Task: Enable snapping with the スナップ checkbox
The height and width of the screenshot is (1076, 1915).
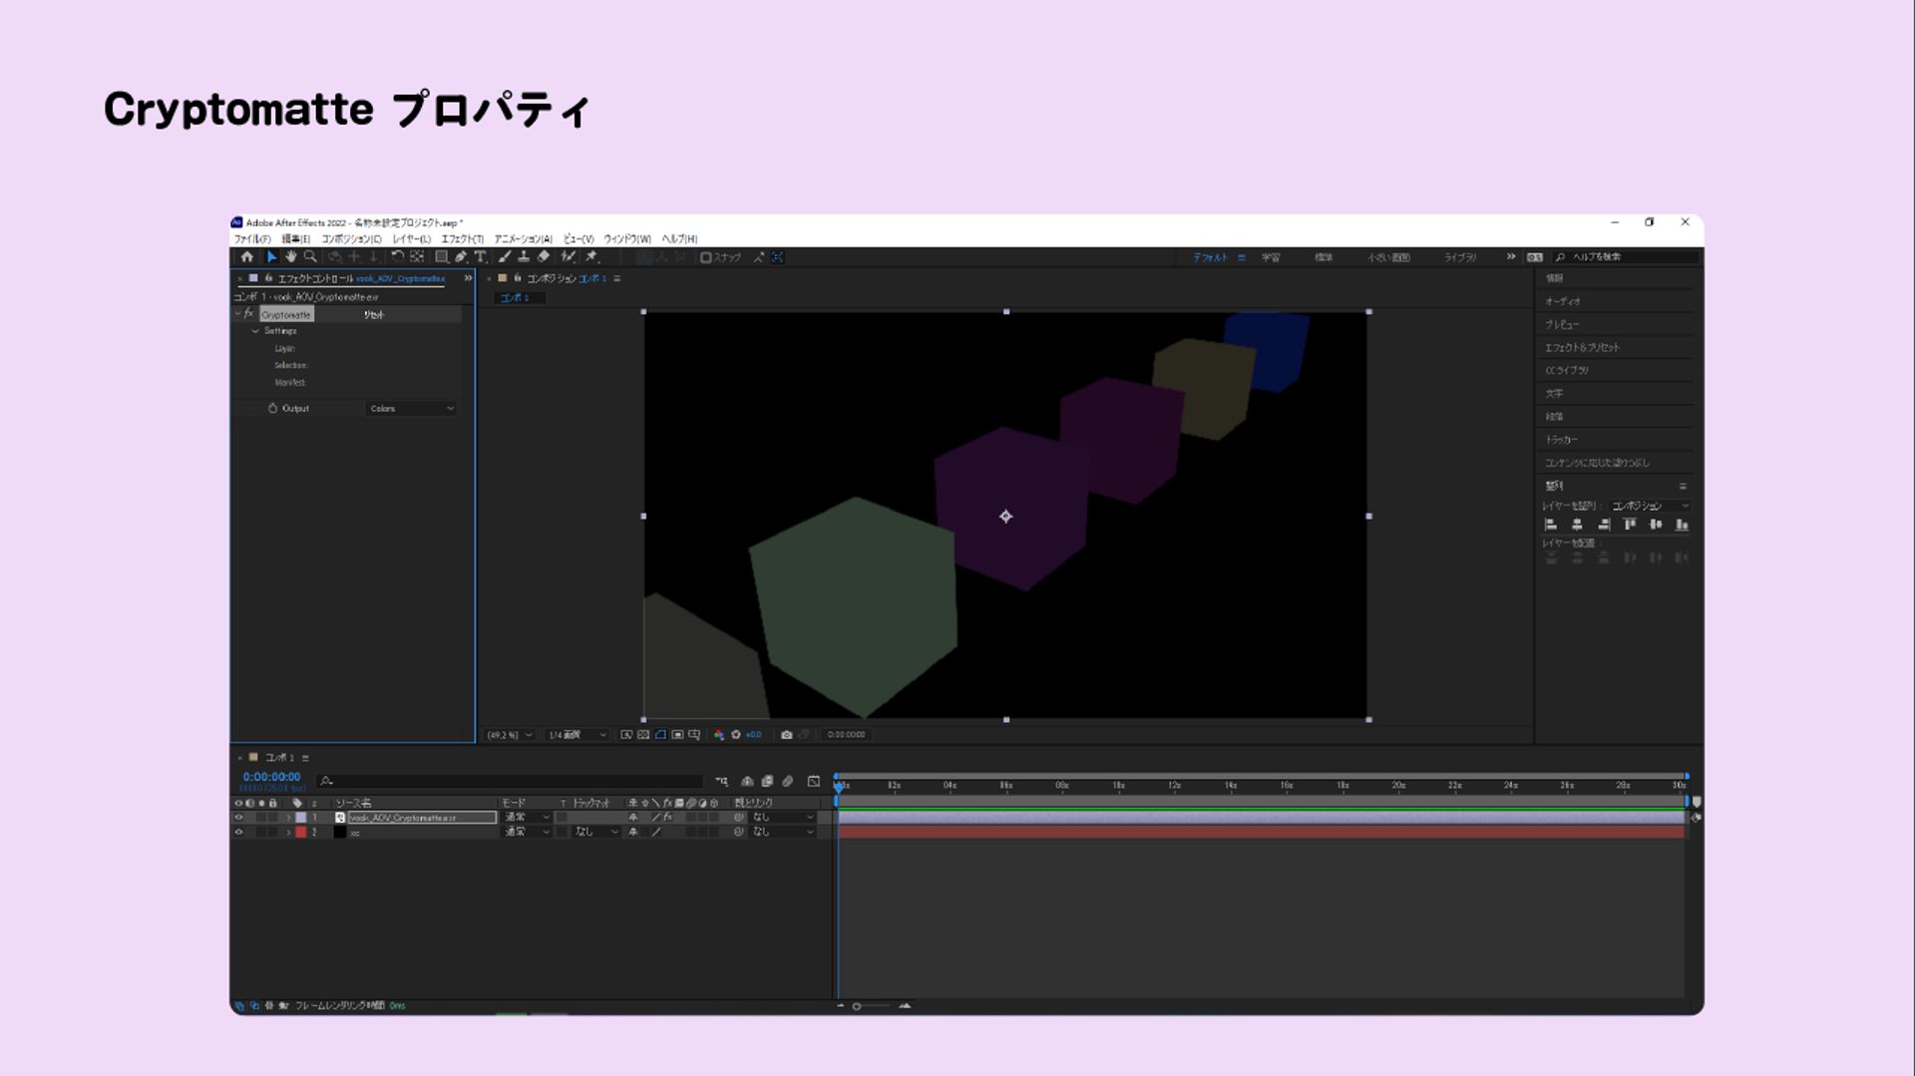Action: coord(705,257)
